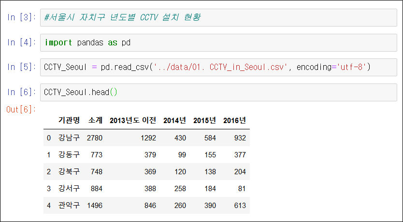Click the In [5] prompt label
The width and height of the screenshot is (403, 222).
click(21, 67)
